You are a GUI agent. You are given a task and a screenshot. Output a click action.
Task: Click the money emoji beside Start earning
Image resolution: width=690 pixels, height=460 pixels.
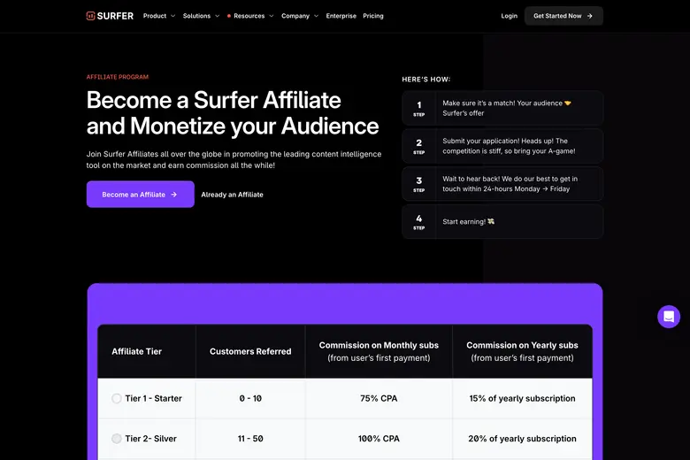click(x=491, y=221)
